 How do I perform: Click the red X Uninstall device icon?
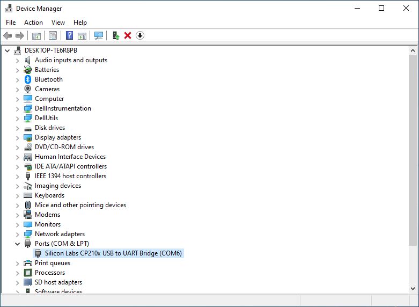[x=128, y=35]
